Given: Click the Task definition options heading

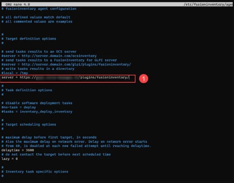Looking at the screenshot, I should (29, 90).
